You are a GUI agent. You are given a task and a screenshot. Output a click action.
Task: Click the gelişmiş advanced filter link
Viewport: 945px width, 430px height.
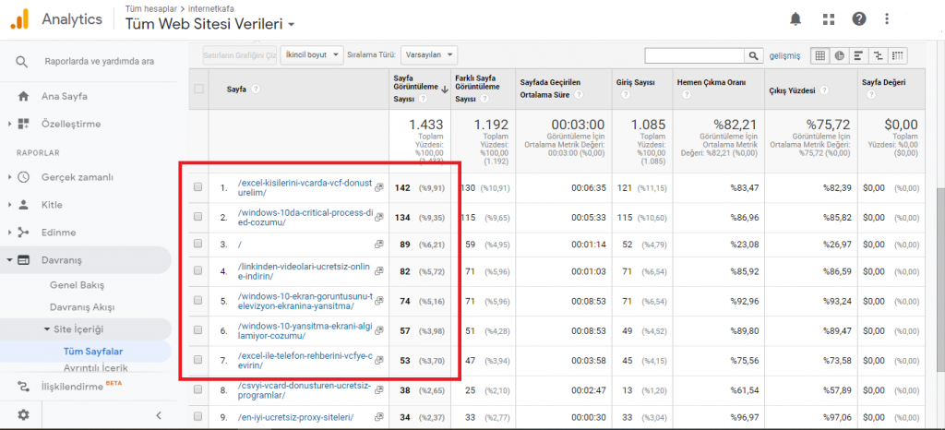[x=784, y=56]
